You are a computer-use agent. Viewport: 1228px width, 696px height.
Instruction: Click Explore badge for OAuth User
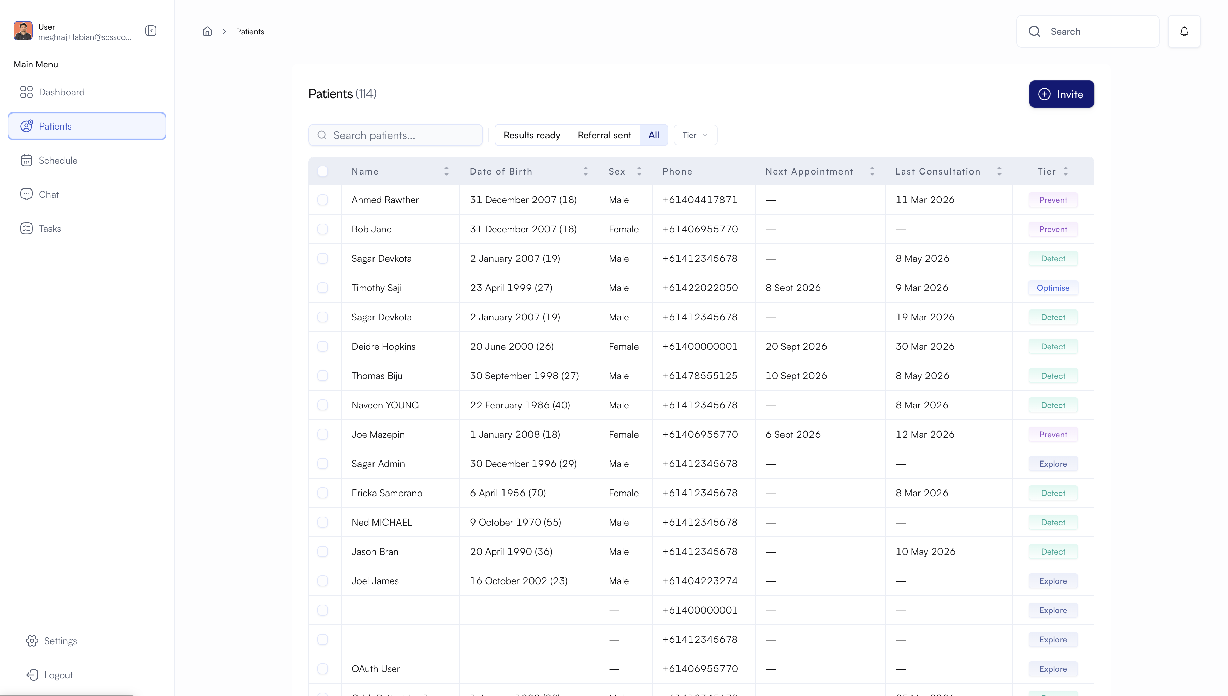click(x=1053, y=669)
